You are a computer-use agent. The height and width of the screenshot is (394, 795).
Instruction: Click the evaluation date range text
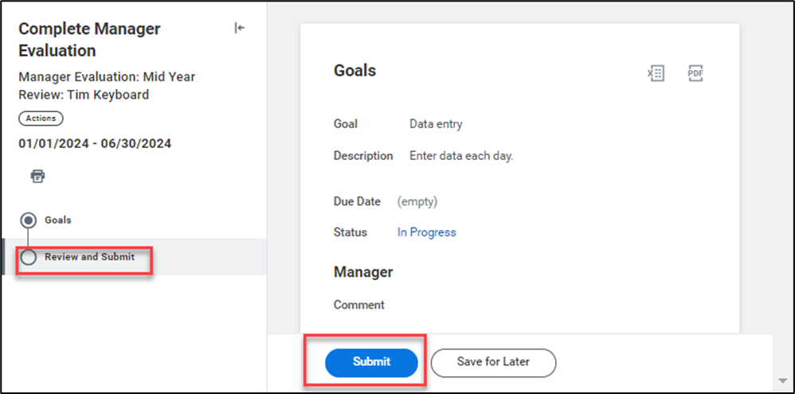tap(95, 144)
